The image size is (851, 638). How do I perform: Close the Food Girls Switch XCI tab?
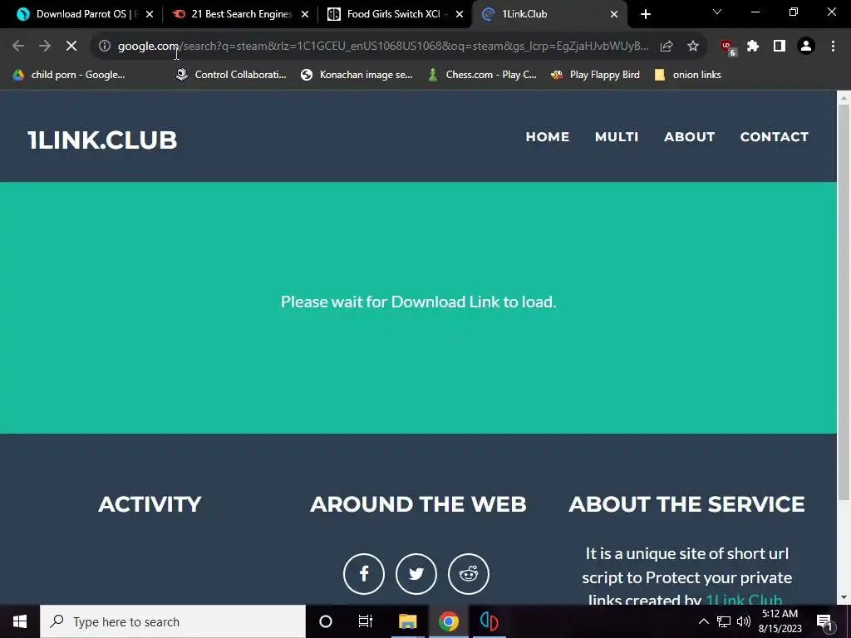460,14
